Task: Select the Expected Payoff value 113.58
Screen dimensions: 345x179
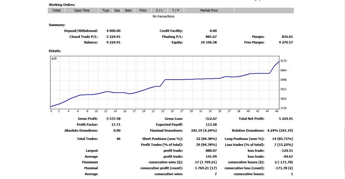Action: (x=211, y=125)
